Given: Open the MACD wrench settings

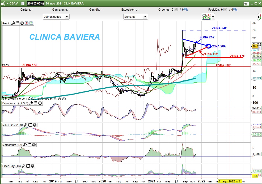Looking at the screenshot, I should [26, 125].
